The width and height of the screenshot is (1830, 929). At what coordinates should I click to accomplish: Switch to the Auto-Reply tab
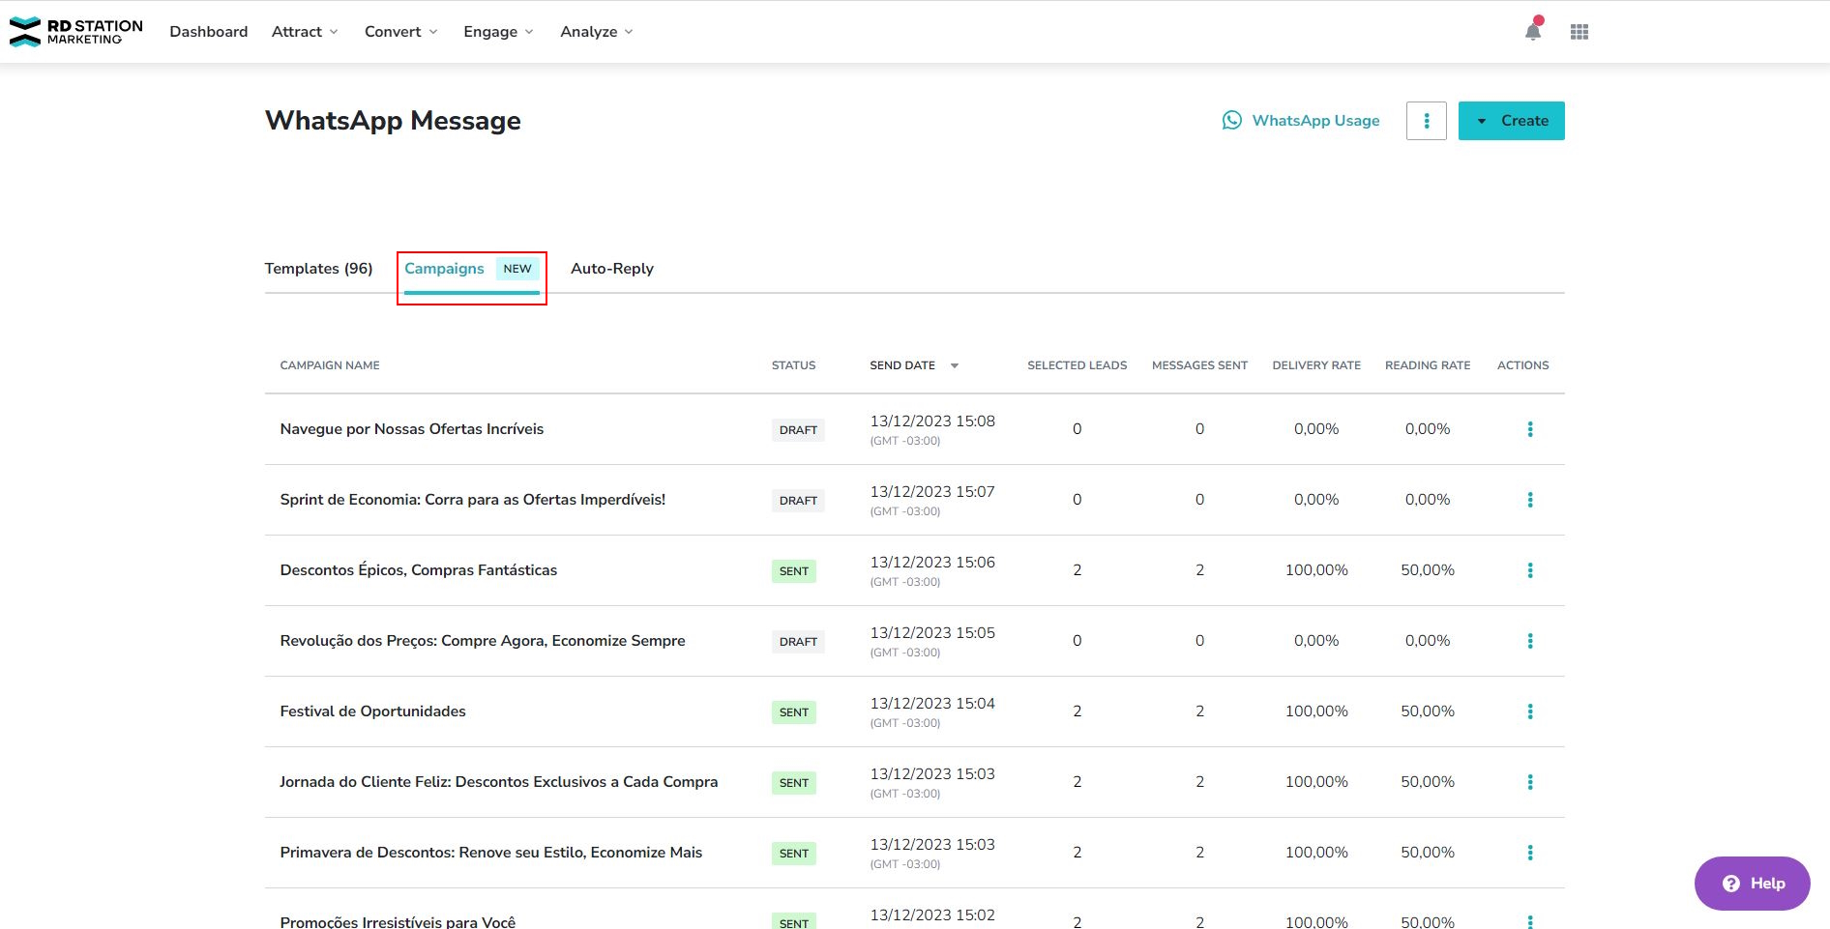point(611,269)
